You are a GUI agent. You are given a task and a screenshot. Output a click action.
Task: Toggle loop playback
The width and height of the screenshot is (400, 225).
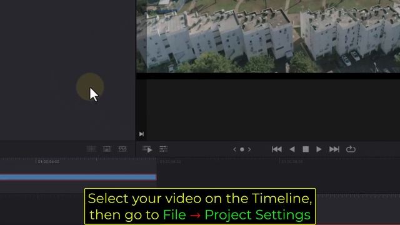[x=351, y=149]
